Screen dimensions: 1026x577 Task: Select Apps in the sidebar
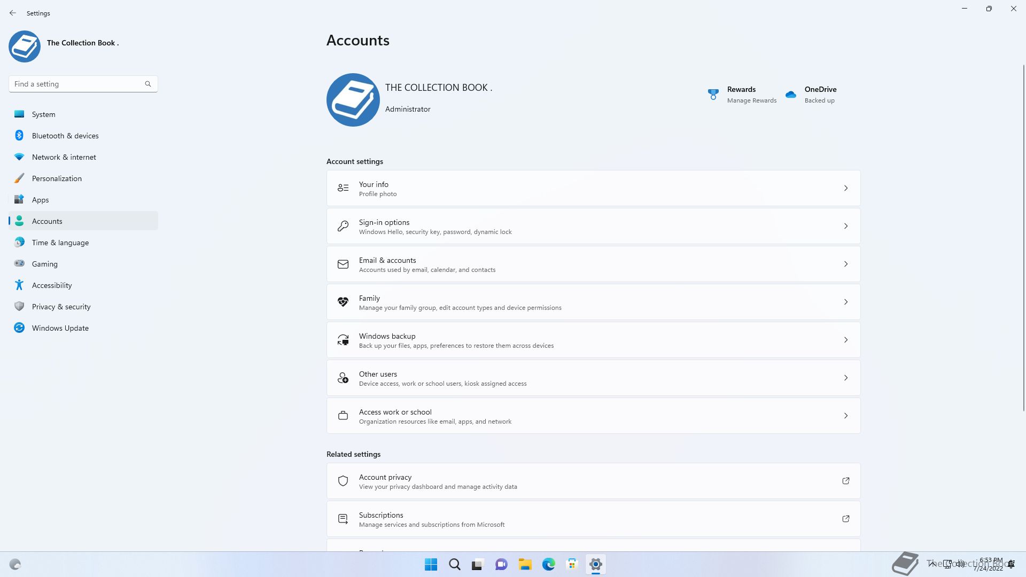(x=83, y=200)
